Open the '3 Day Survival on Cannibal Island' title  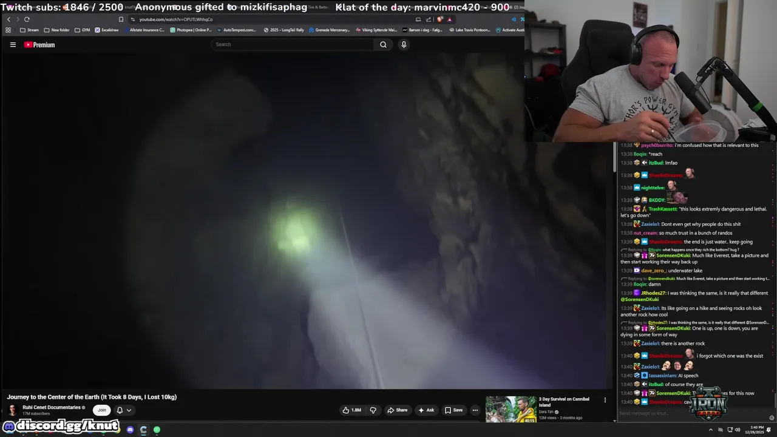(564, 402)
